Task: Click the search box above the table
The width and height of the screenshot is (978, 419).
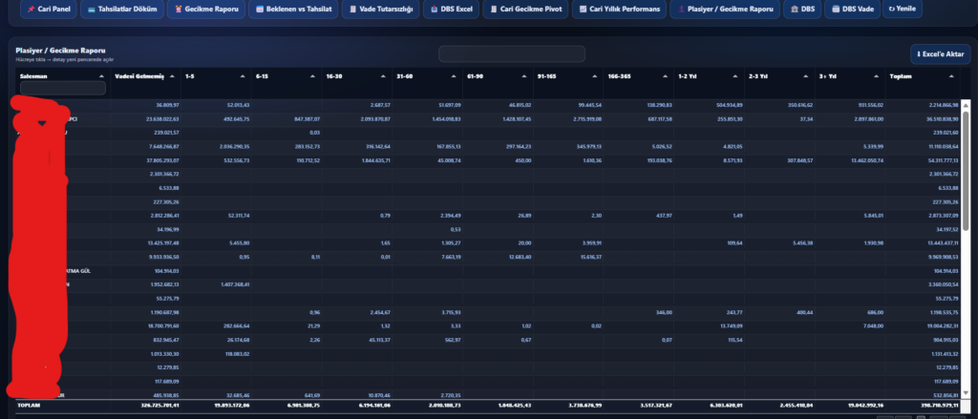Action: click(x=512, y=54)
